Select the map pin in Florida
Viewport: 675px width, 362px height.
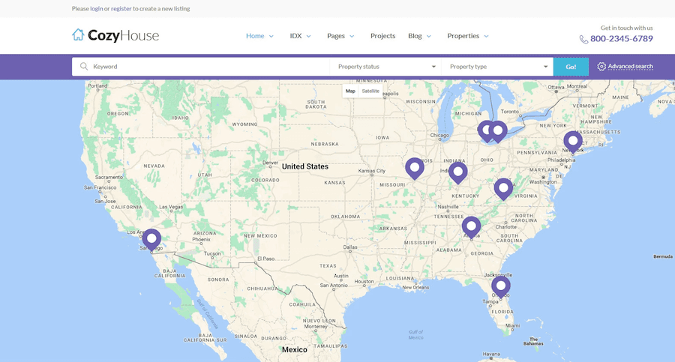pos(501,286)
